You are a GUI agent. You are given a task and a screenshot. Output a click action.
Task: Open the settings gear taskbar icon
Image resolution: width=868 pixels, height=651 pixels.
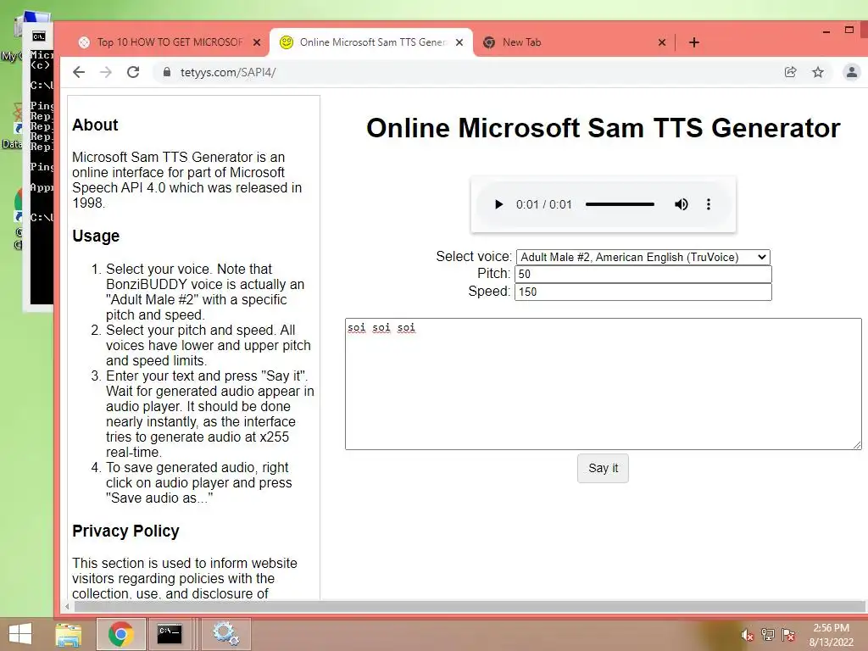point(225,634)
